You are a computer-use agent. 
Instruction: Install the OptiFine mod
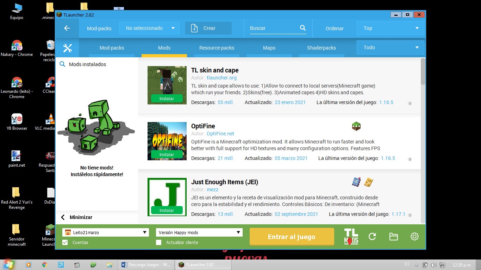pos(167,155)
